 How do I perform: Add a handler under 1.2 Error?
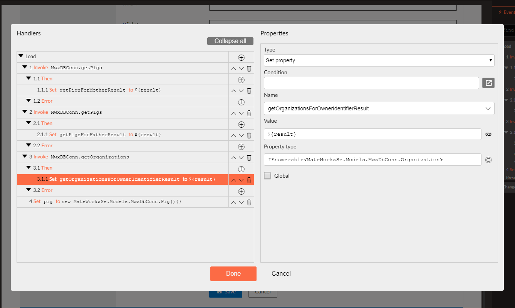241,102
